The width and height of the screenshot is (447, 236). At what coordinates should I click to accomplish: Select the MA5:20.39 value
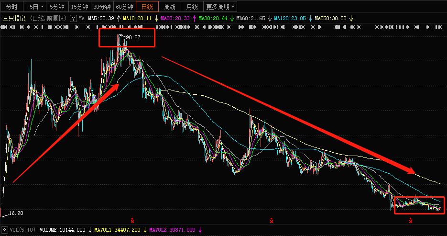[101, 19]
